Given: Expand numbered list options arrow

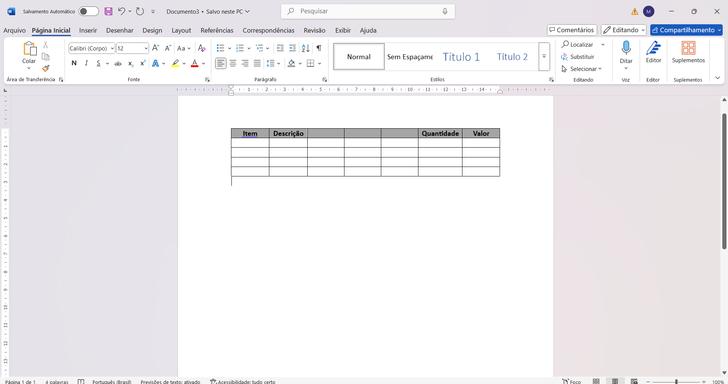Looking at the screenshot, I should (249, 48).
